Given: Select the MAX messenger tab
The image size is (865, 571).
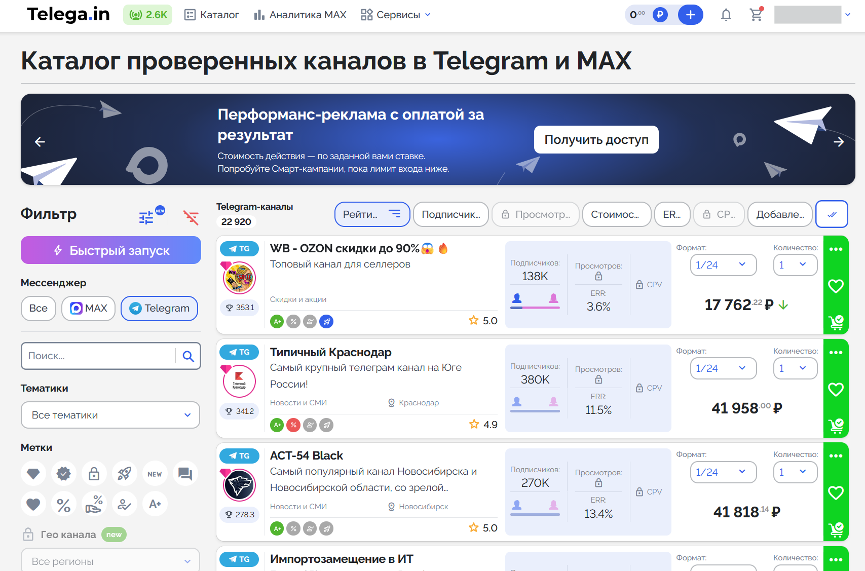Looking at the screenshot, I should 89,309.
